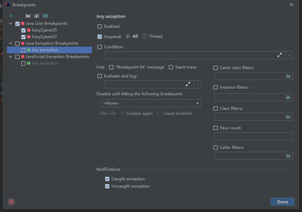This screenshot has height=212, width=302.
Task: Check "Breakpoint hit" message log option
Action: 111,67
